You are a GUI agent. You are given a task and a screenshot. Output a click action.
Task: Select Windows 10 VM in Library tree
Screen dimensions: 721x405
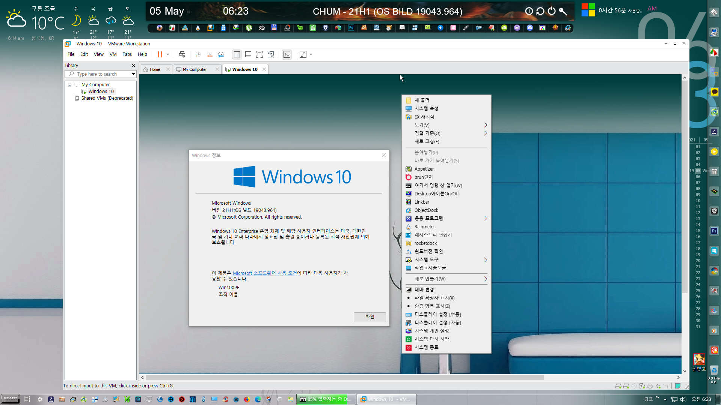pyautogui.click(x=101, y=91)
